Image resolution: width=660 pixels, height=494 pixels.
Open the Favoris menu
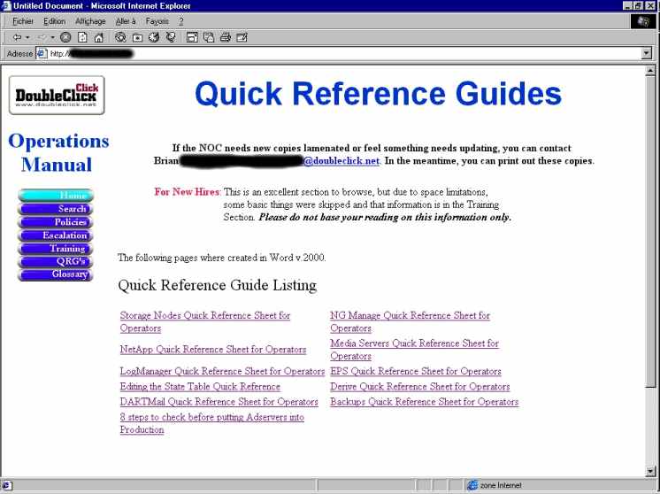click(157, 21)
